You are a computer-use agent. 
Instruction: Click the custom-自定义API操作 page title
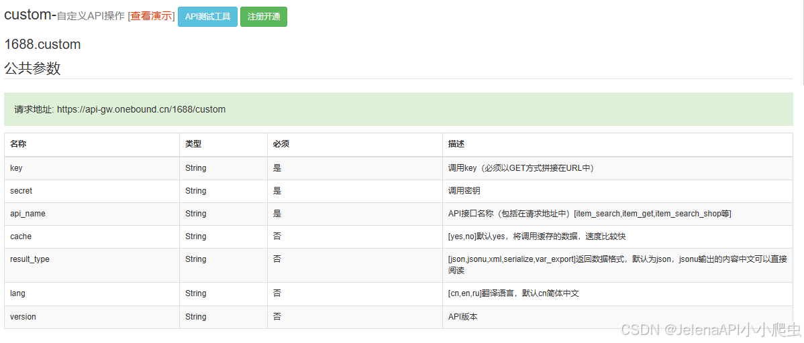tap(64, 15)
